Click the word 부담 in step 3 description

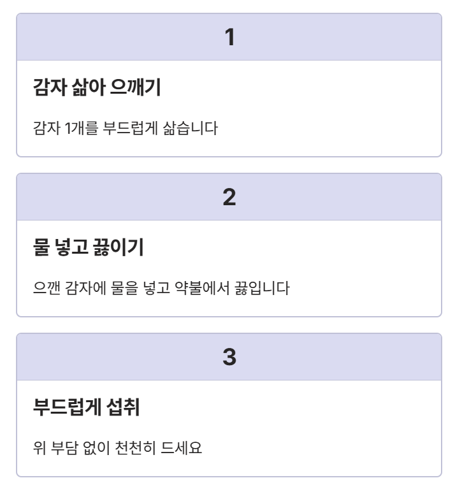click(64, 448)
